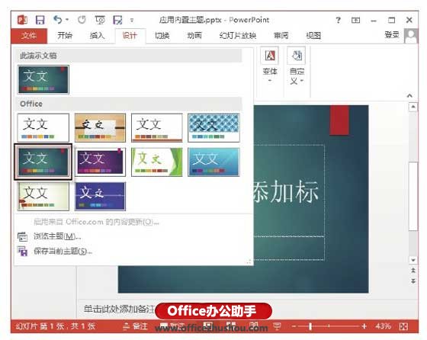The width and height of the screenshot is (427, 340).
Task: Open the 变体 variants button
Action: click(x=270, y=65)
